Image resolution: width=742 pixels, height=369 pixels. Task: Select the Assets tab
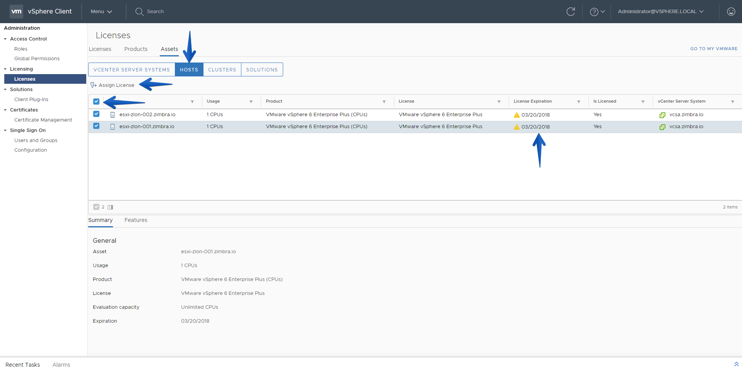click(169, 49)
